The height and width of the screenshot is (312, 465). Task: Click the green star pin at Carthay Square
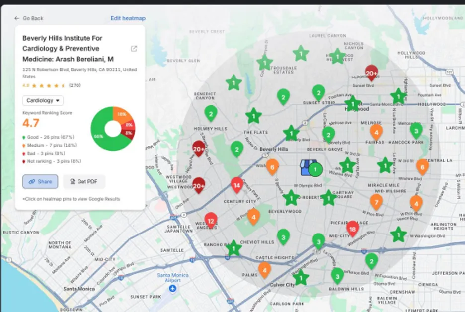[328, 198]
